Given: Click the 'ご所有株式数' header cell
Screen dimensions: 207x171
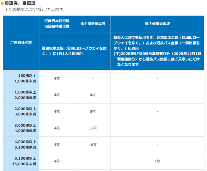Looking at the screenshot, I should coord(21,43).
